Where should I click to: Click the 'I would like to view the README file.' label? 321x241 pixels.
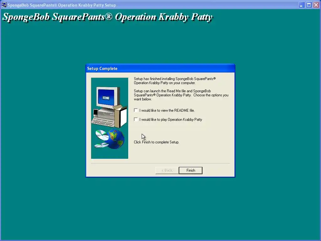tap(167, 110)
